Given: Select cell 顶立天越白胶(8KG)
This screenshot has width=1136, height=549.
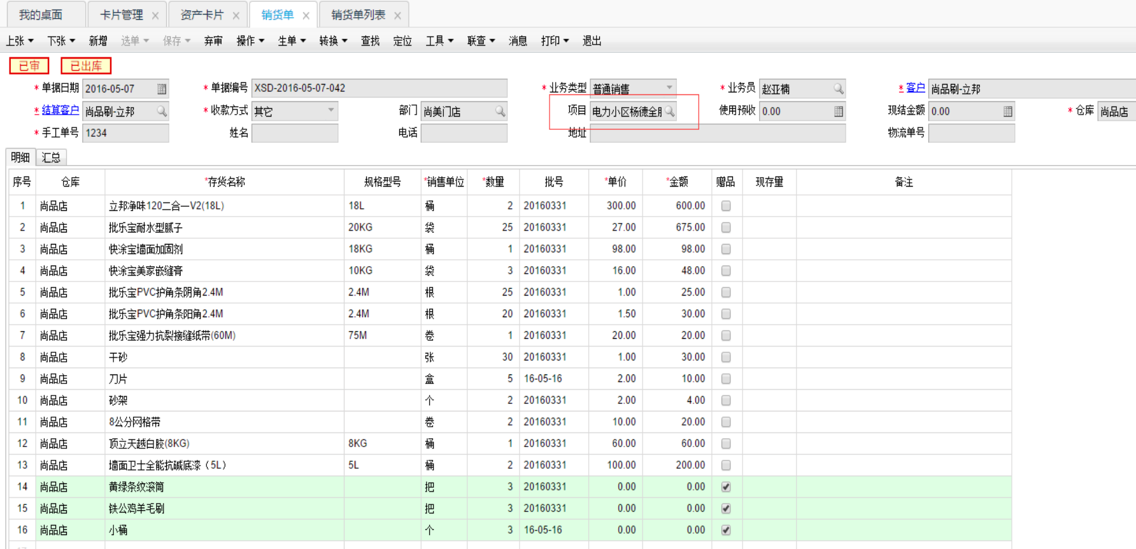Looking at the screenshot, I should point(225,444).
